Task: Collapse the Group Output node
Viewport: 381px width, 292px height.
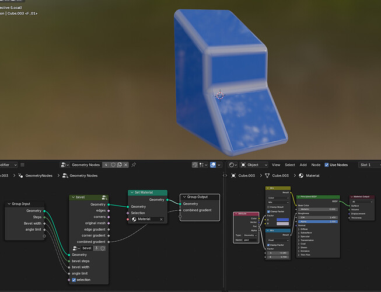Action: coord(184,197)
